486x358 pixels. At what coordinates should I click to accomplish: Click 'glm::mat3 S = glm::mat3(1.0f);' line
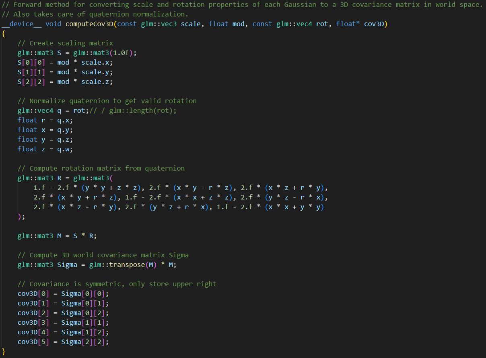click(77, 53)
